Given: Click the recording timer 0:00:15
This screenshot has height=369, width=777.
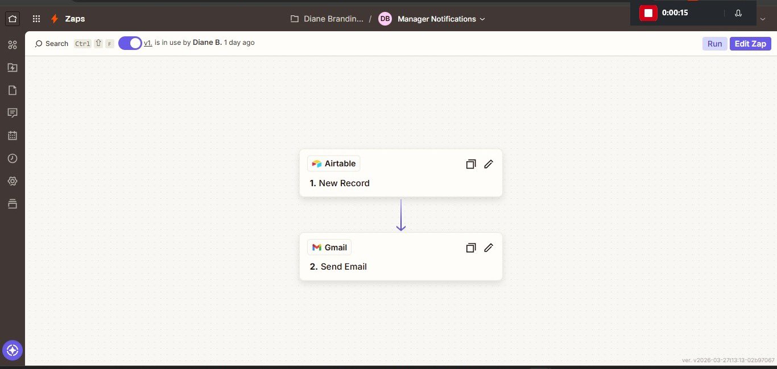Looking at the screenshot, I should [x=675, y=12].
